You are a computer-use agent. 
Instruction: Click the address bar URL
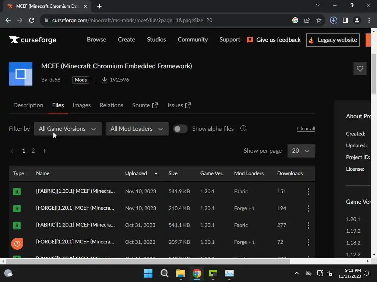(132, 21)
